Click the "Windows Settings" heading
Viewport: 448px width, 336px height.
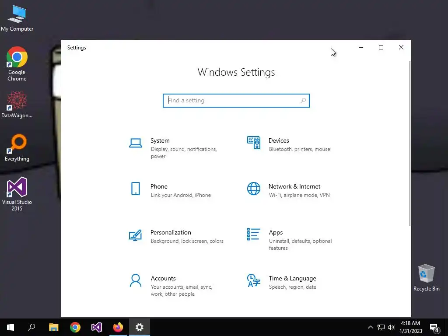coord(236,72)
